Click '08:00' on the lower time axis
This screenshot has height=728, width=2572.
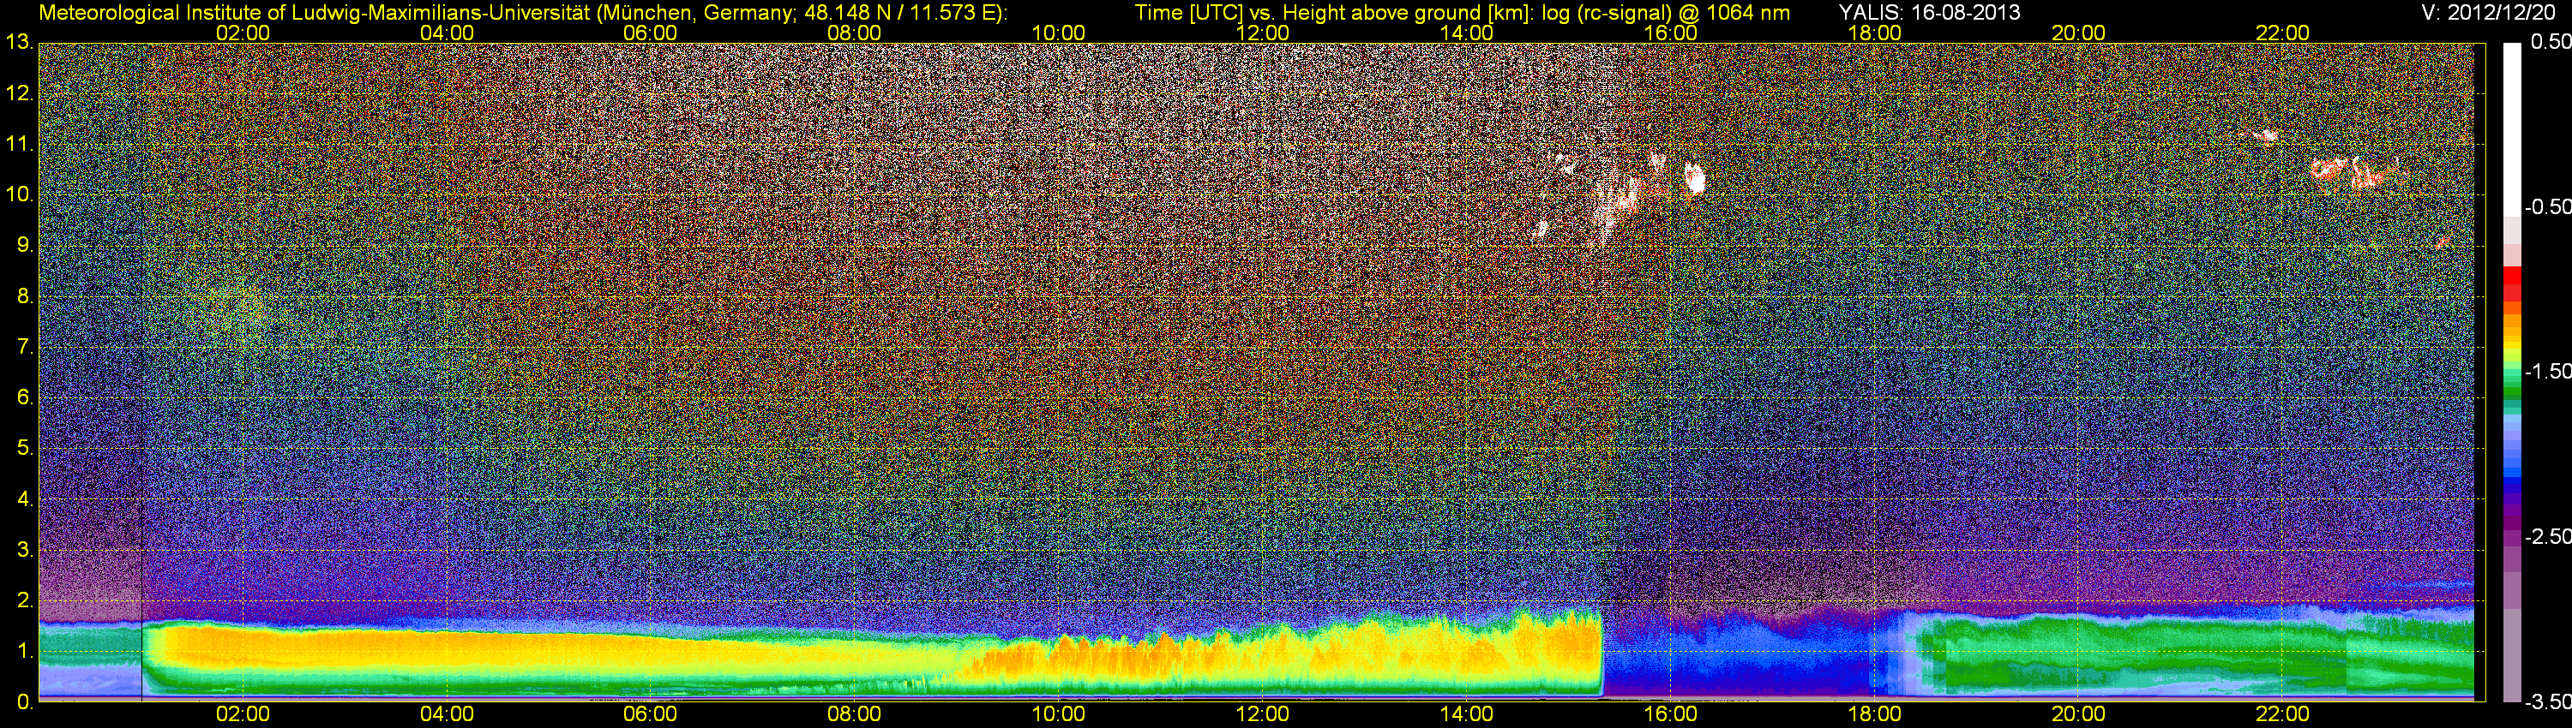click(855, 714)
